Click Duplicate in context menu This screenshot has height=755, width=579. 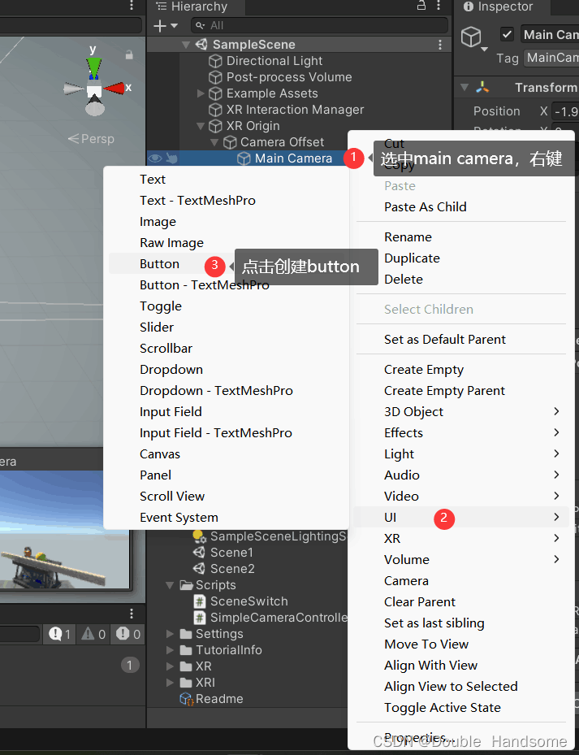pyautogui.click(x=412, y=258)
